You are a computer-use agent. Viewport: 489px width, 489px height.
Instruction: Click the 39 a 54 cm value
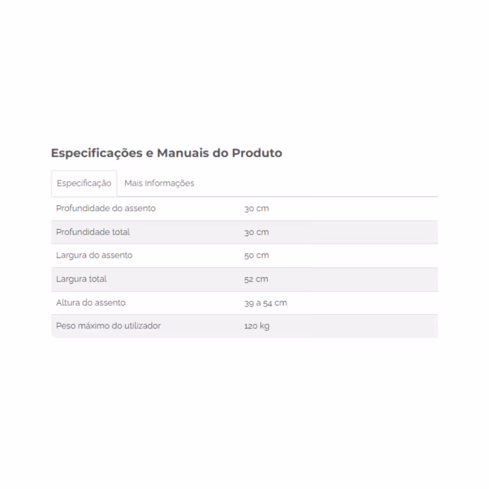[266, 303]
